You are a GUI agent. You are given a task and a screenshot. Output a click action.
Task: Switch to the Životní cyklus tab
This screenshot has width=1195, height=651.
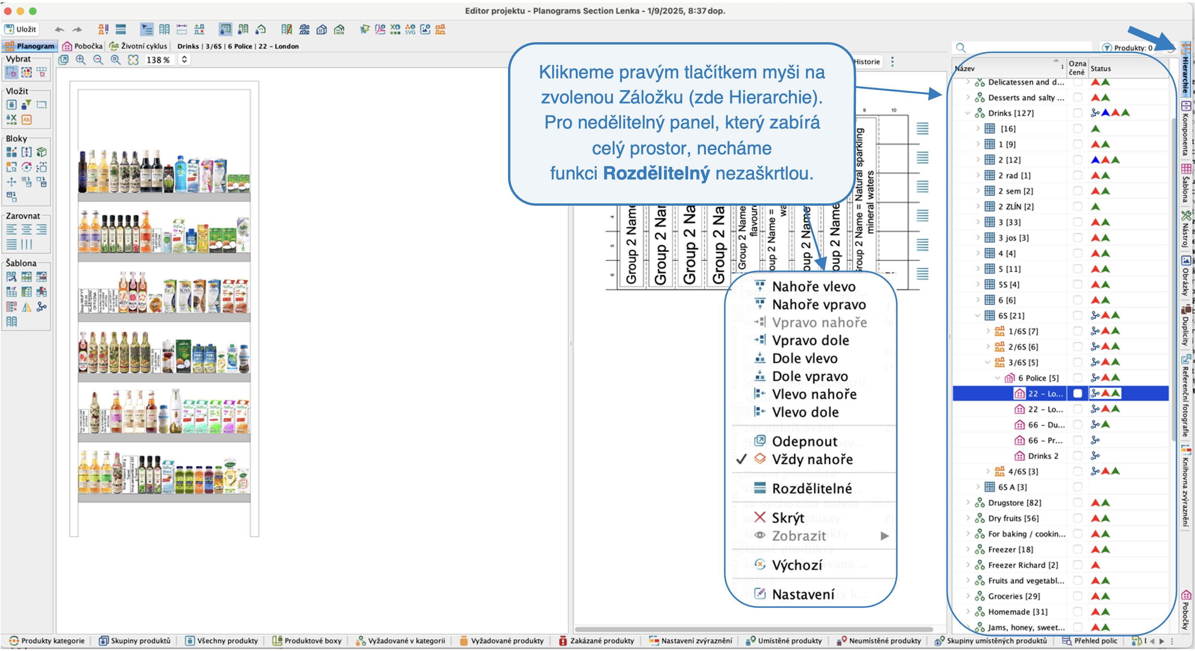138,46
